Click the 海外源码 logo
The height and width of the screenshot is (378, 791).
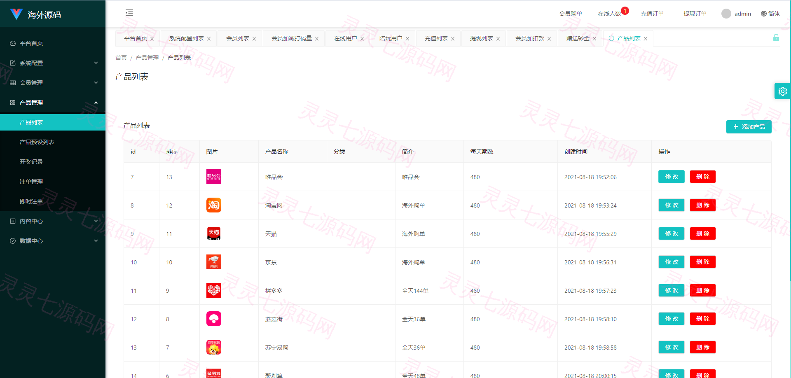(x=35, y=14)
